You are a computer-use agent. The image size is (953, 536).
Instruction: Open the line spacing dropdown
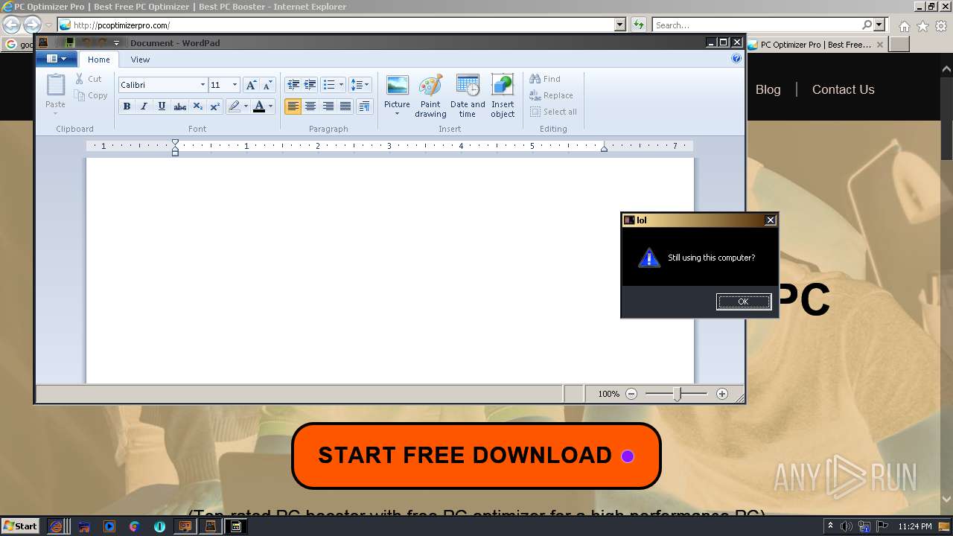[360, 85]
